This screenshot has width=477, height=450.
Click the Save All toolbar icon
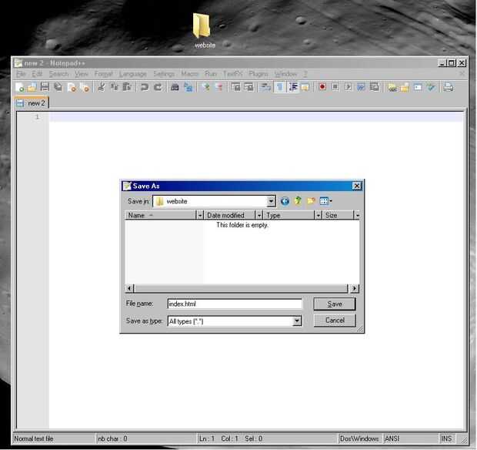58,87
